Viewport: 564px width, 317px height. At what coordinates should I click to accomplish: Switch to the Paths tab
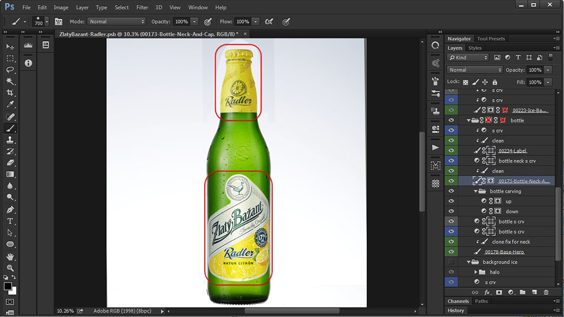click(481, 301)
